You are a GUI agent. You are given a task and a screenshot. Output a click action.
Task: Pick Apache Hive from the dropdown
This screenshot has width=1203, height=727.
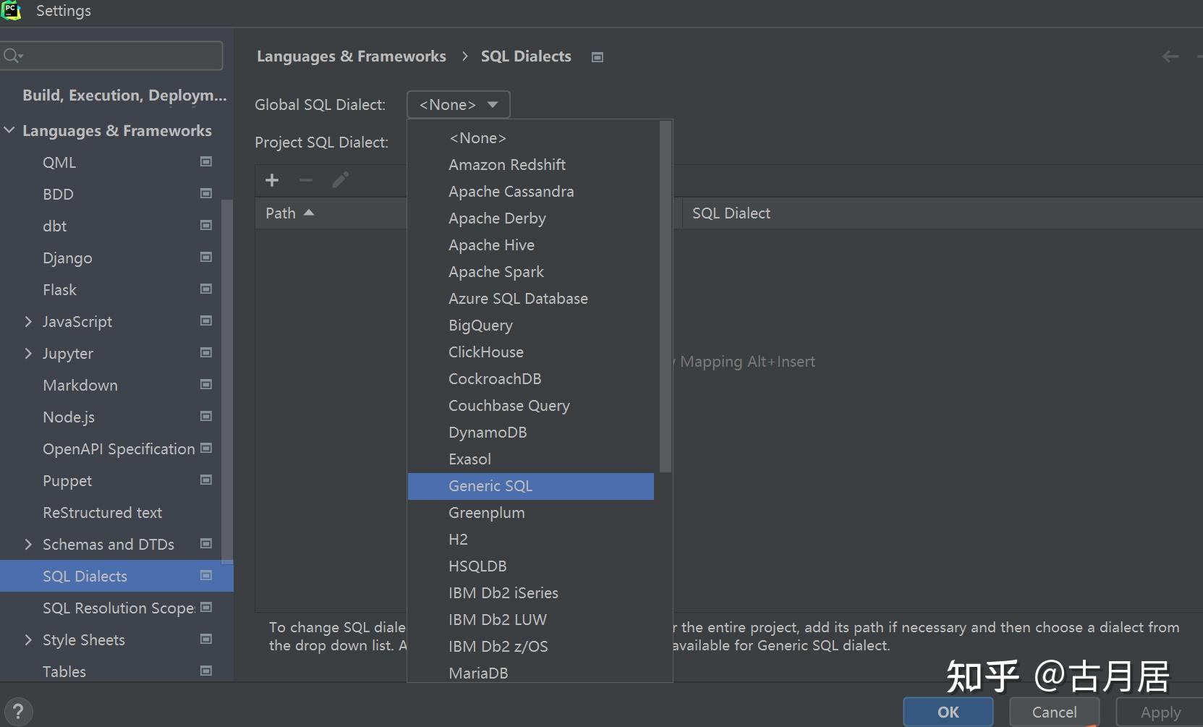[x=491, y=245]
